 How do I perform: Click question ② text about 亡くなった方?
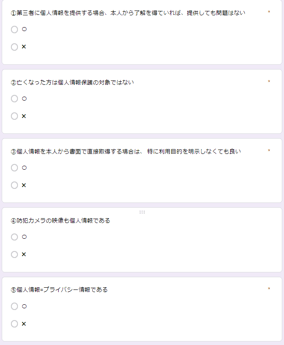(x=72, y=82)
